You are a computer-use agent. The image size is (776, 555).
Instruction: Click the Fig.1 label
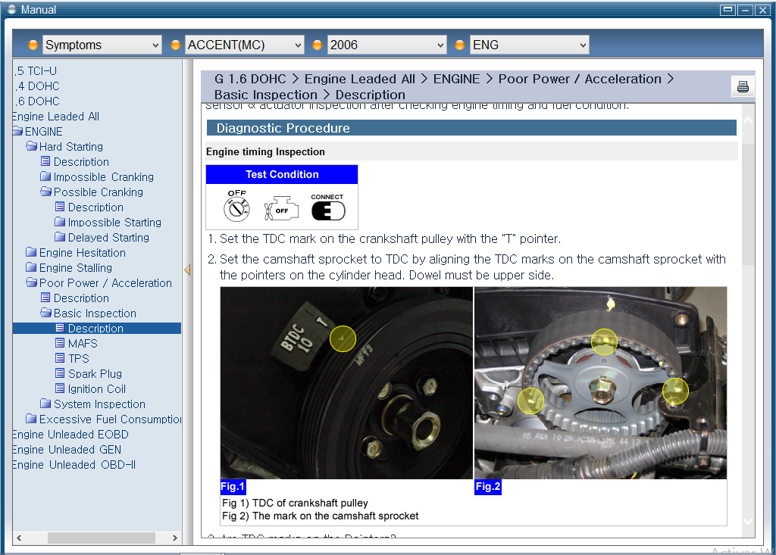tap(233, 487)
